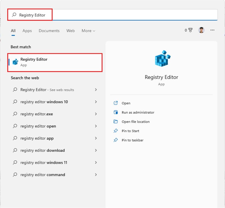The width and height of the screenshot is (225, 208).
Task: Click magnifier icon beside 'registry editor windows 11'
Action: click(x=15, y=163)
